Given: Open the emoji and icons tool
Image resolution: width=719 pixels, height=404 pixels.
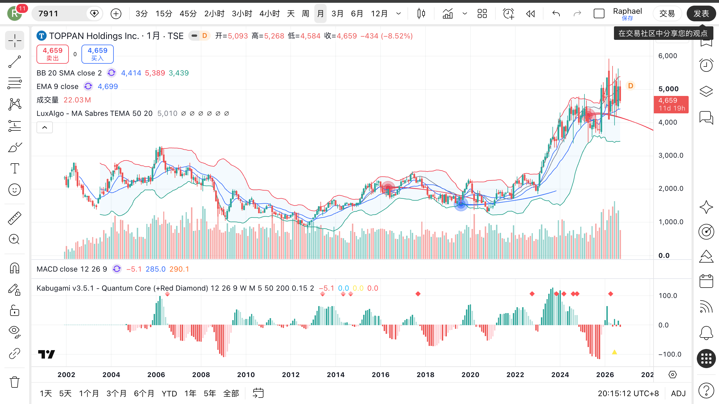Looking at the screenshot, I should [x=15, y=190].
